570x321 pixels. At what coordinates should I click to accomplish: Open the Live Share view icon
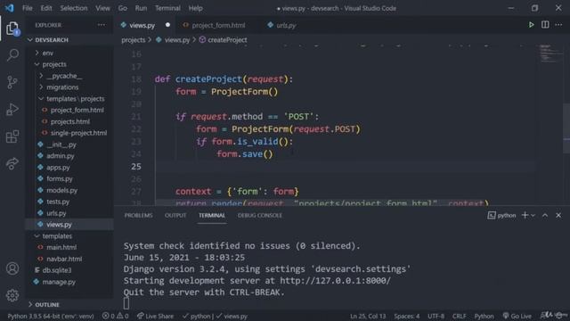click(12, 163)
